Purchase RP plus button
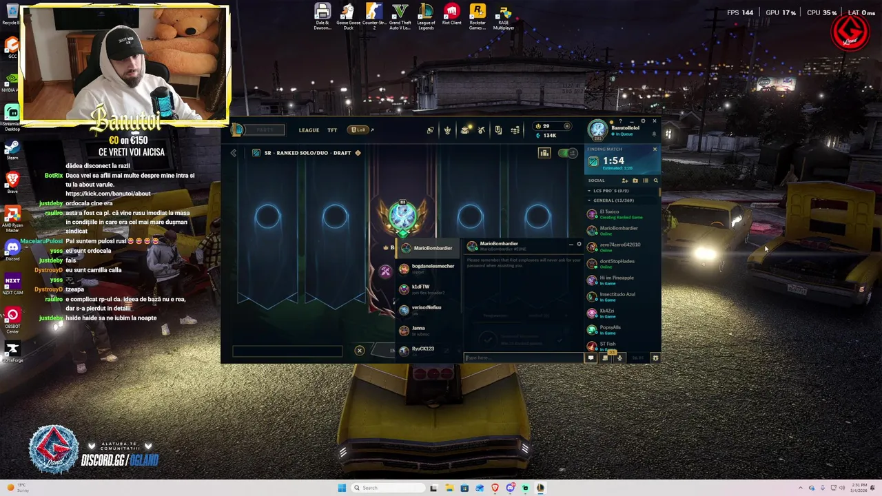 click(567, 126)
